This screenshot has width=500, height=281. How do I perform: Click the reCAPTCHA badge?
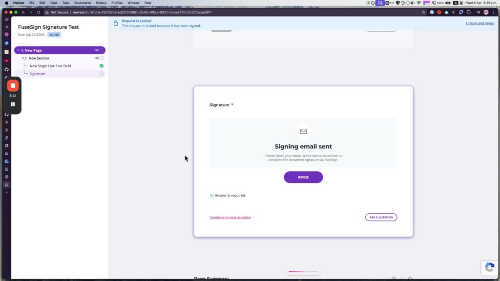click(489, 268)
